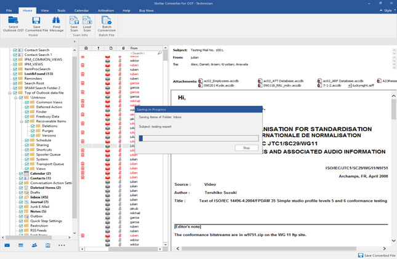Open attachment 090201-Ryde.accdb
Screen dimensions: 397x259
click(x=217, y=86)
